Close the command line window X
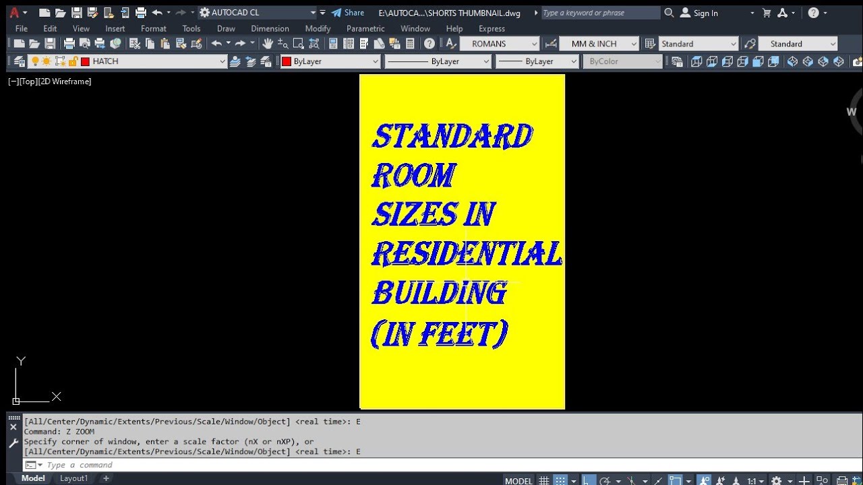This screenshot has height=485, width=863. click(x=13, y=427)
